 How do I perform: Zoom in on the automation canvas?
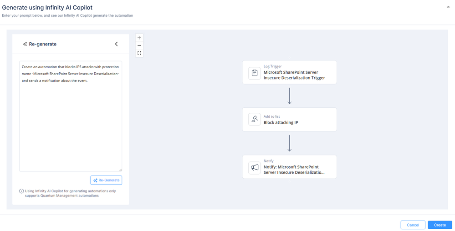[x=139, y=38]
